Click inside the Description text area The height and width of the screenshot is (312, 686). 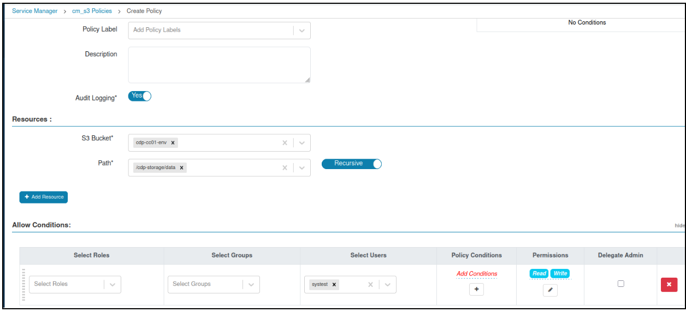click(x=219, y=65)
